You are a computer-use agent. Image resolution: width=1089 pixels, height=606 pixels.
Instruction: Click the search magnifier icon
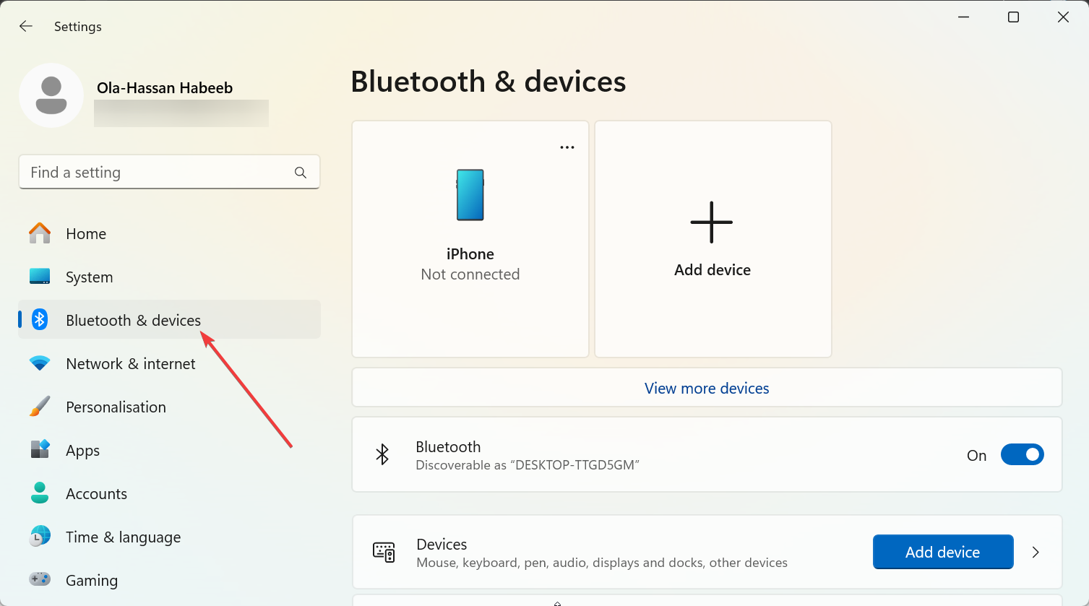coord(301,173)
